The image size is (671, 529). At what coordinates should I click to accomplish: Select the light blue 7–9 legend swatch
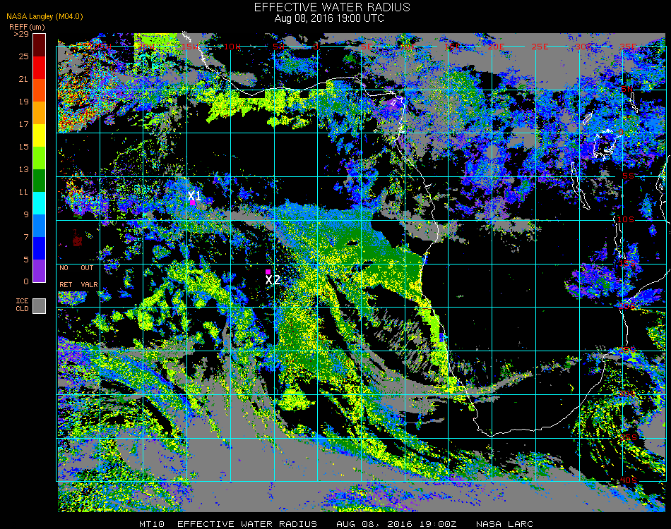click(x=40, y=226)
